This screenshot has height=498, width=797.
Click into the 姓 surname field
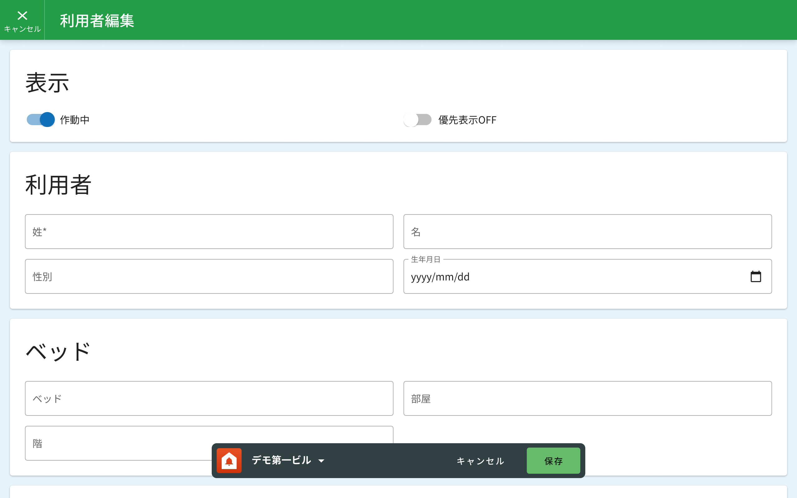[209, 232]
